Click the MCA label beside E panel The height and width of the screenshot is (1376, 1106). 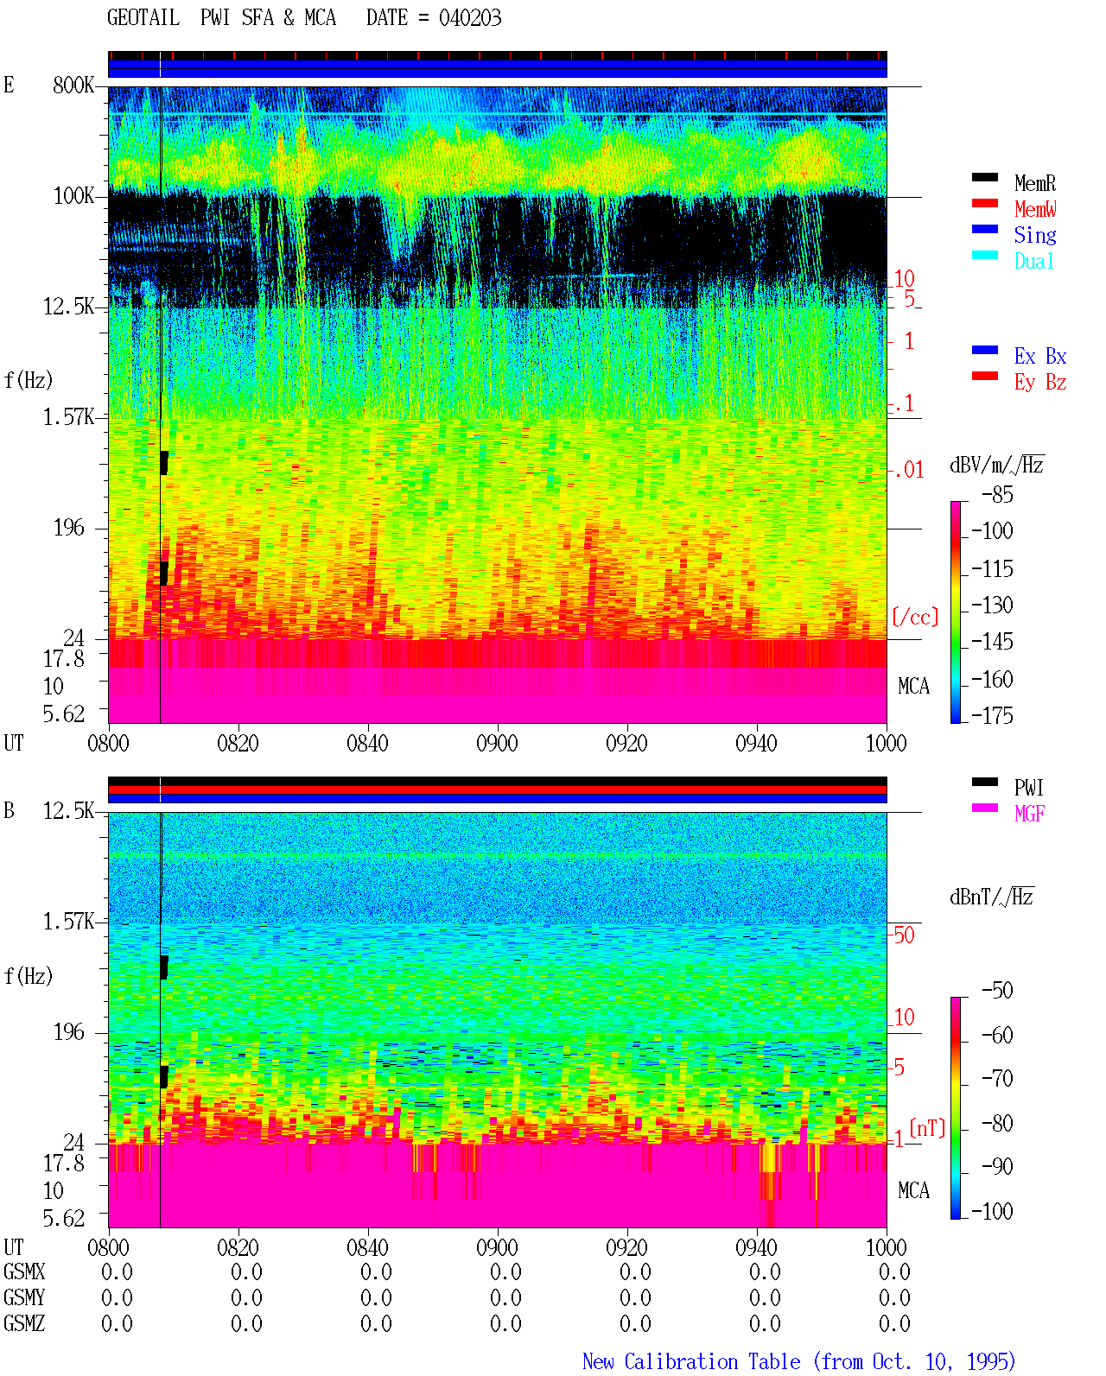tap(914, 687)
